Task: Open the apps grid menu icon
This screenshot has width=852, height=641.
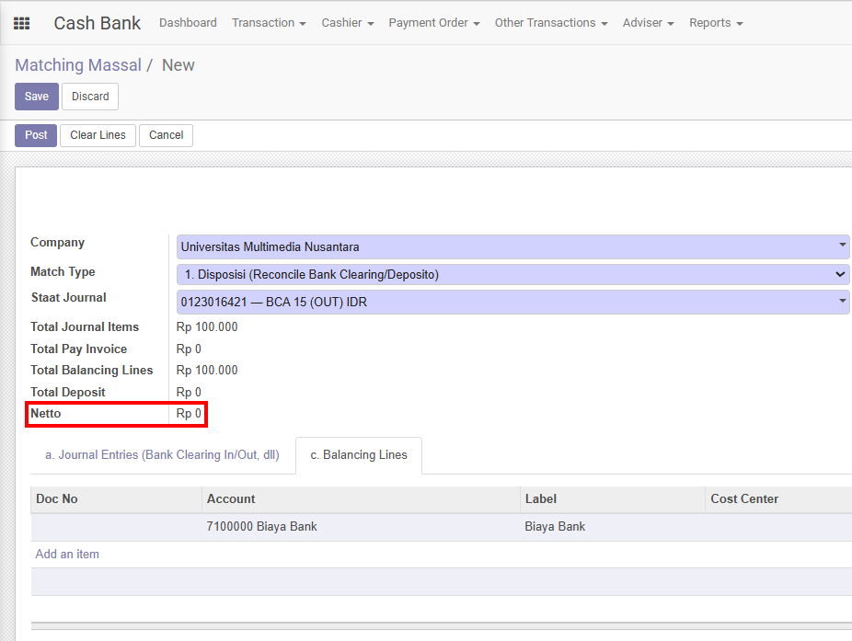Action: pos(21,23)
